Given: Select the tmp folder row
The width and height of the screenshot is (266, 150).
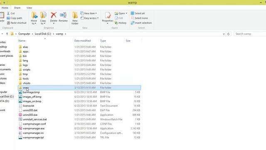Looking at the screenshot, I should pos(79,74).
